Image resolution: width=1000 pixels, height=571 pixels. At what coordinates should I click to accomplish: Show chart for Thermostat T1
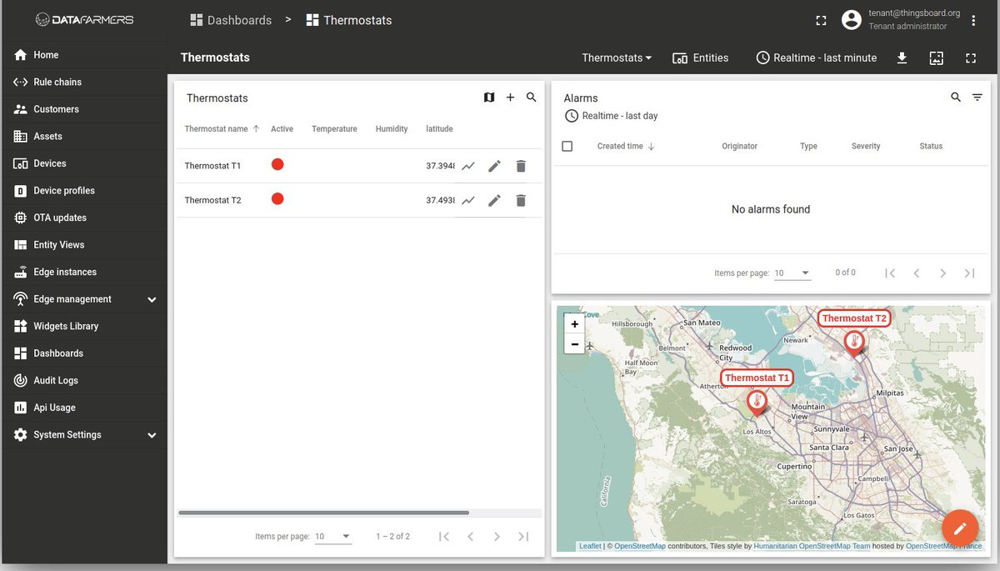click(x=468, y=166)
